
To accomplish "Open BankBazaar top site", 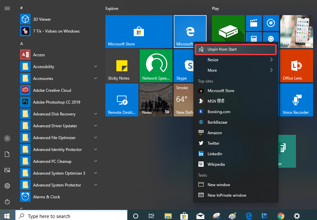I will point(236,122).
